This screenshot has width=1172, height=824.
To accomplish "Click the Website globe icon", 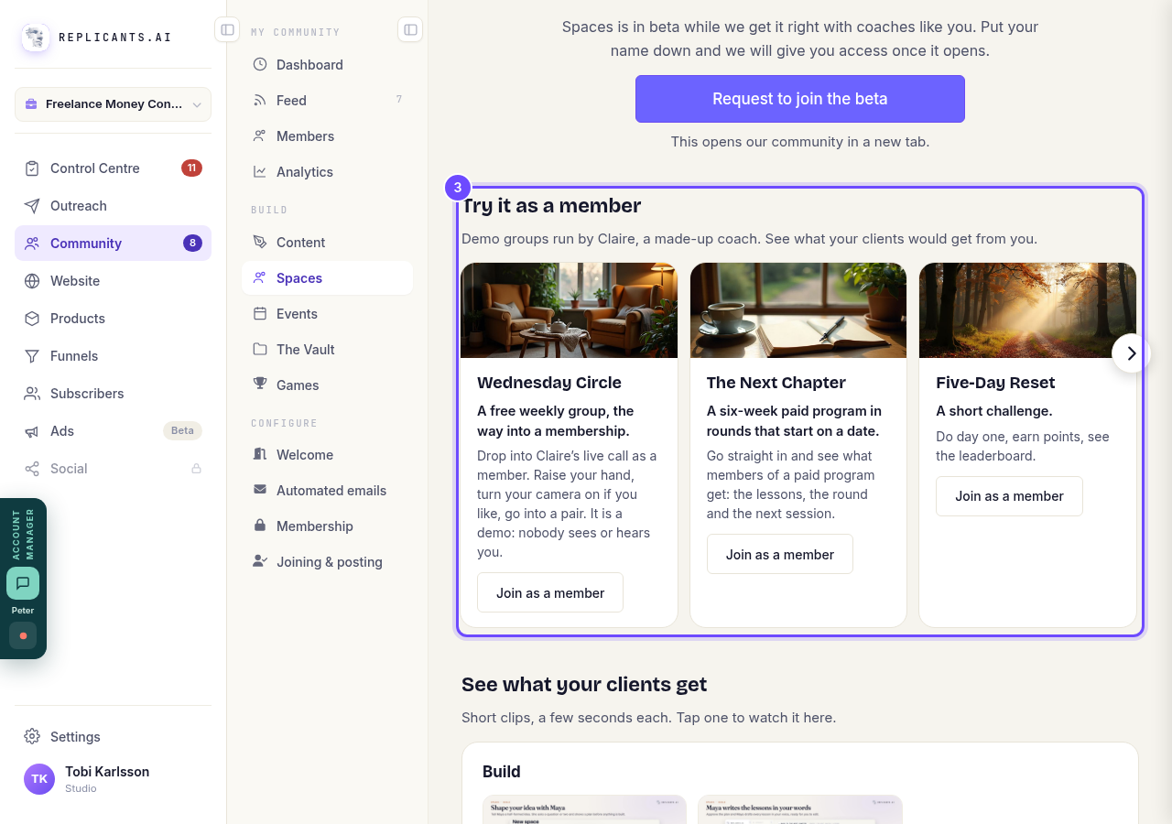I will point(32,281).
